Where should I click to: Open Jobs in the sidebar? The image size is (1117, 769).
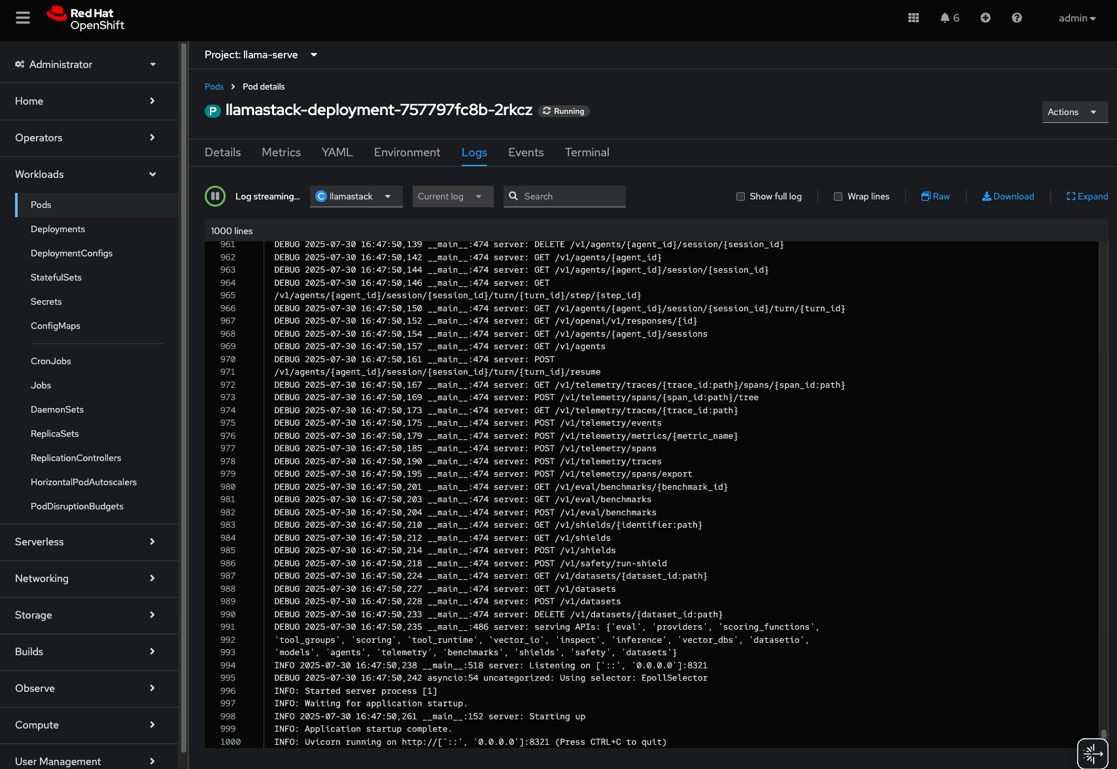pyautogui.click(x=97, y=385)
